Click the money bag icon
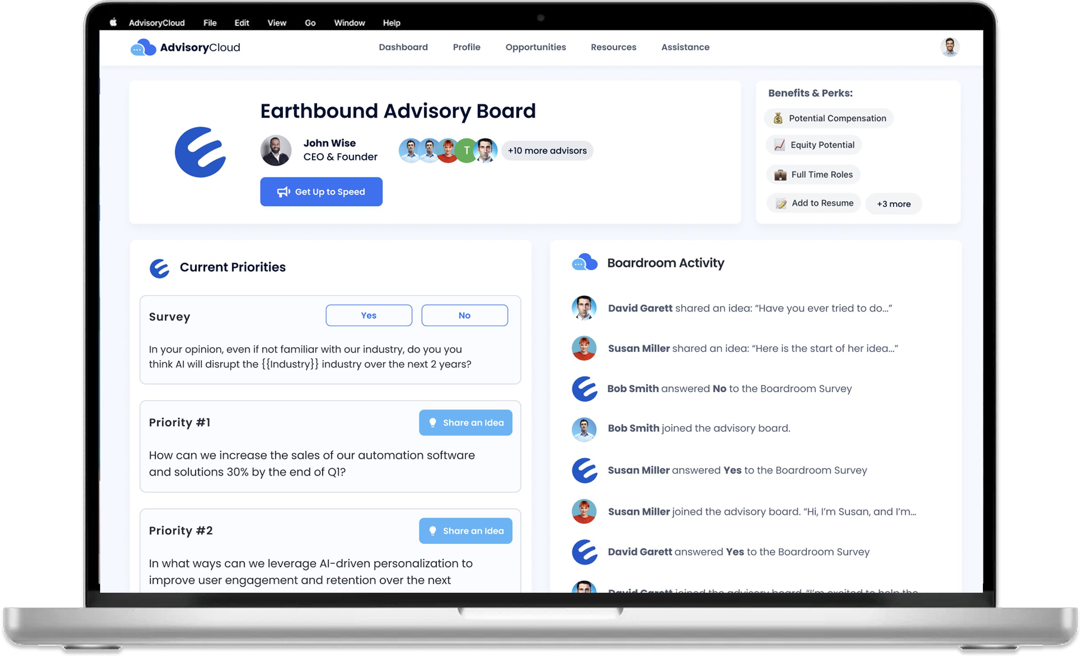 [778, 118]
